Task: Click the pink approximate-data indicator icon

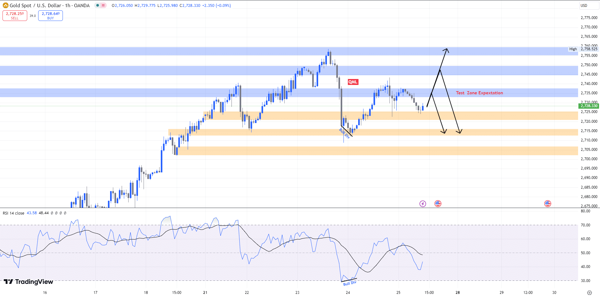Action: [103, 5]
